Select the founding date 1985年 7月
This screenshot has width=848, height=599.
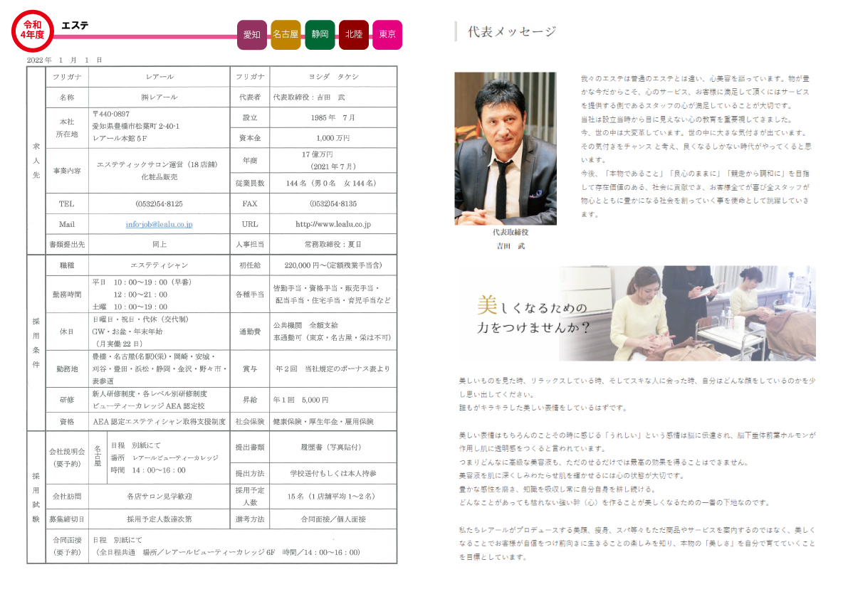point(333,118)
